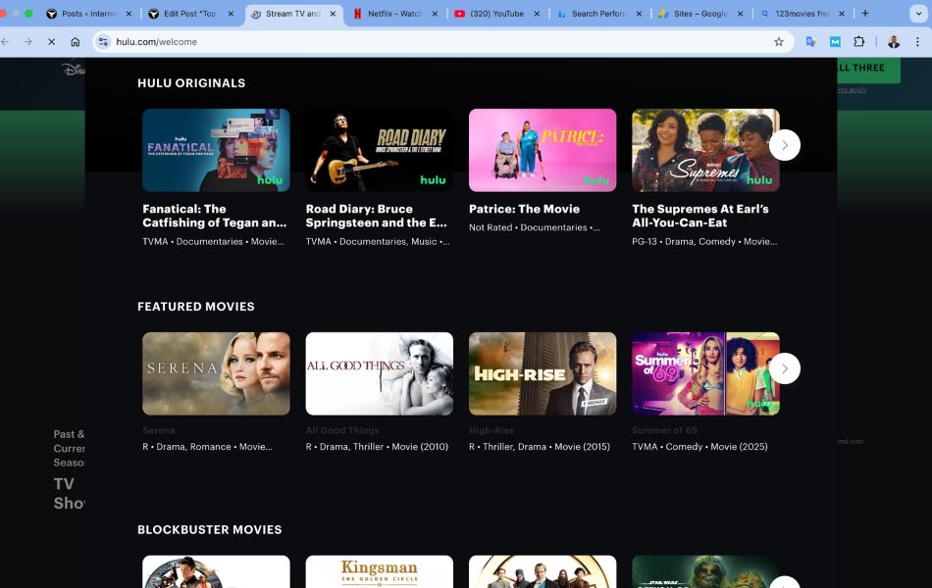The image size is (932, 588).
Task: Open the Google Translate extension icon
Action: (x=810, y=41)
